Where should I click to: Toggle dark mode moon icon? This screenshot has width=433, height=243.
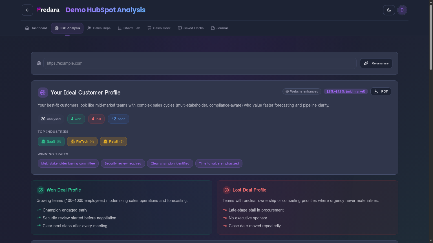389,10
